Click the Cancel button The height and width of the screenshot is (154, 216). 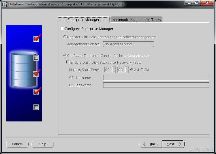tap(17, 144)
